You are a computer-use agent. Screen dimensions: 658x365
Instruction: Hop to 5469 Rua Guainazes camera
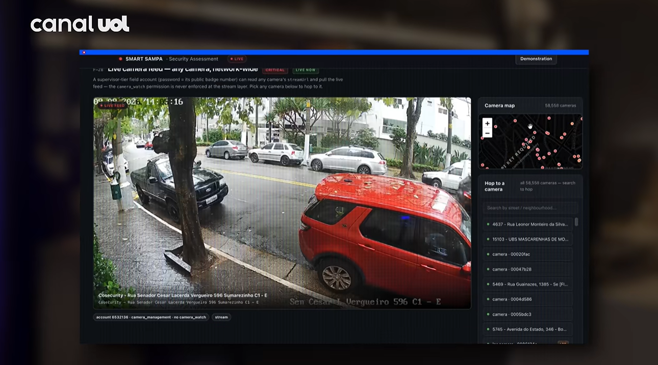pyautogui.click(x=528, y=284)
